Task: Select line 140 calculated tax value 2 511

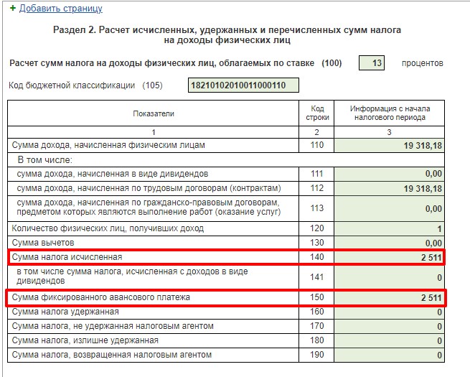Action: pyautogui.click(x=389, y=257)
